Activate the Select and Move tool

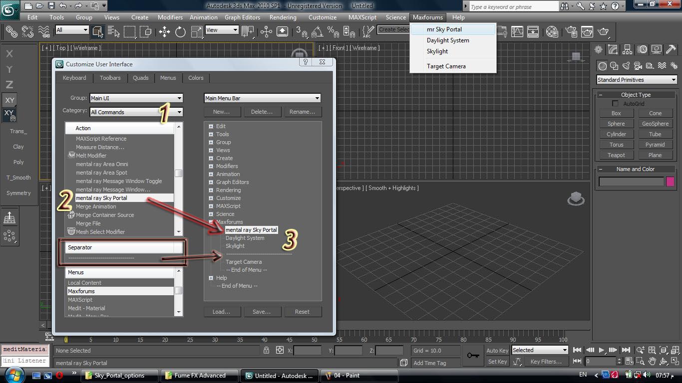pos(164,31)
